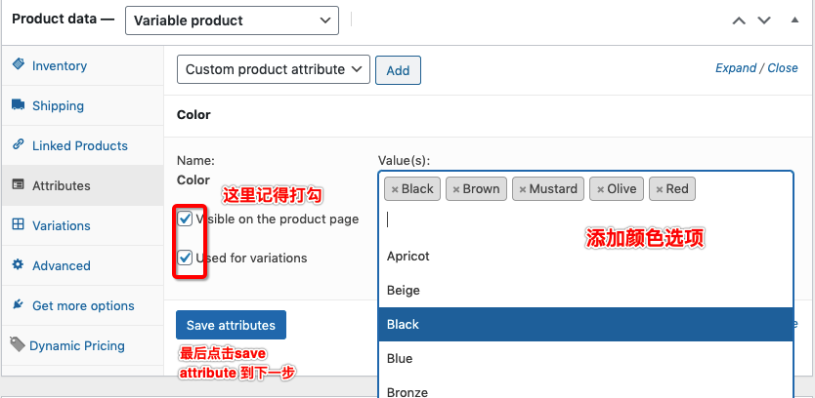Click the Variations grid icon
815x398 pixels.
click(x=18, y=225)
